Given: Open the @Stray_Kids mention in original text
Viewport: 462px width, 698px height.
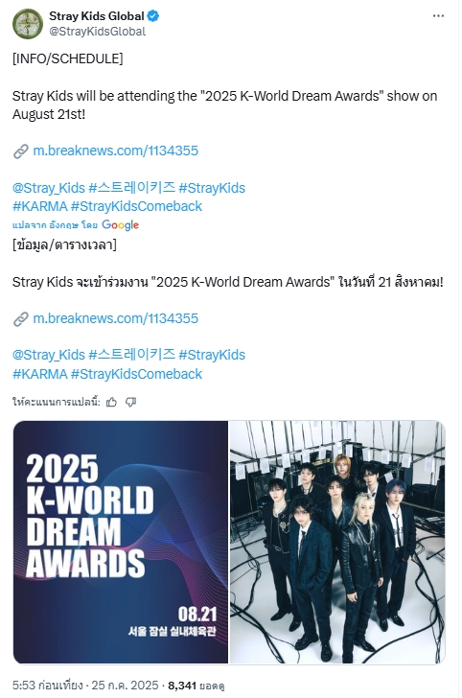Looking at the screenshot, I should pos(49,188).
